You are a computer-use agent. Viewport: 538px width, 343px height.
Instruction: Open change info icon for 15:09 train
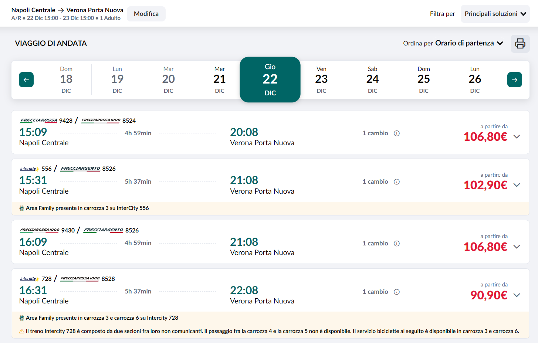(x=397, y=133)
